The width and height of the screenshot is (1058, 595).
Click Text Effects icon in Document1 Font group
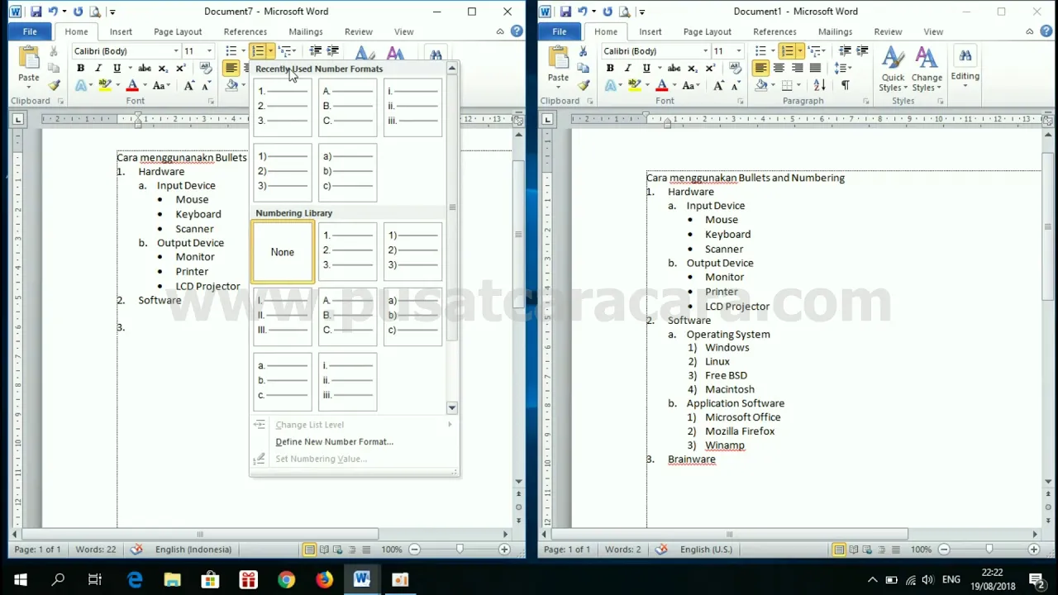point(612,85)
